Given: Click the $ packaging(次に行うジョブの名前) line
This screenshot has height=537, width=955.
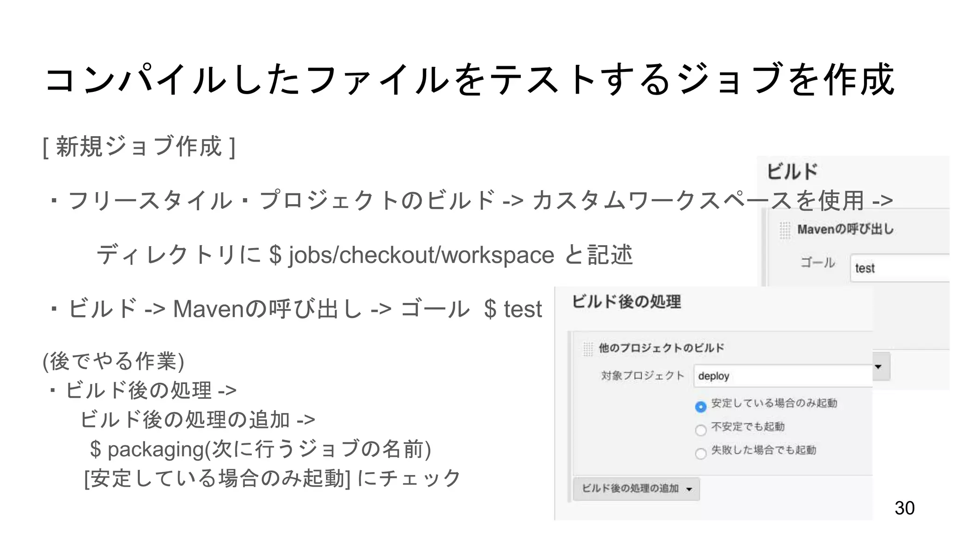Looking at the screenshot, I should tap(260, 449).
